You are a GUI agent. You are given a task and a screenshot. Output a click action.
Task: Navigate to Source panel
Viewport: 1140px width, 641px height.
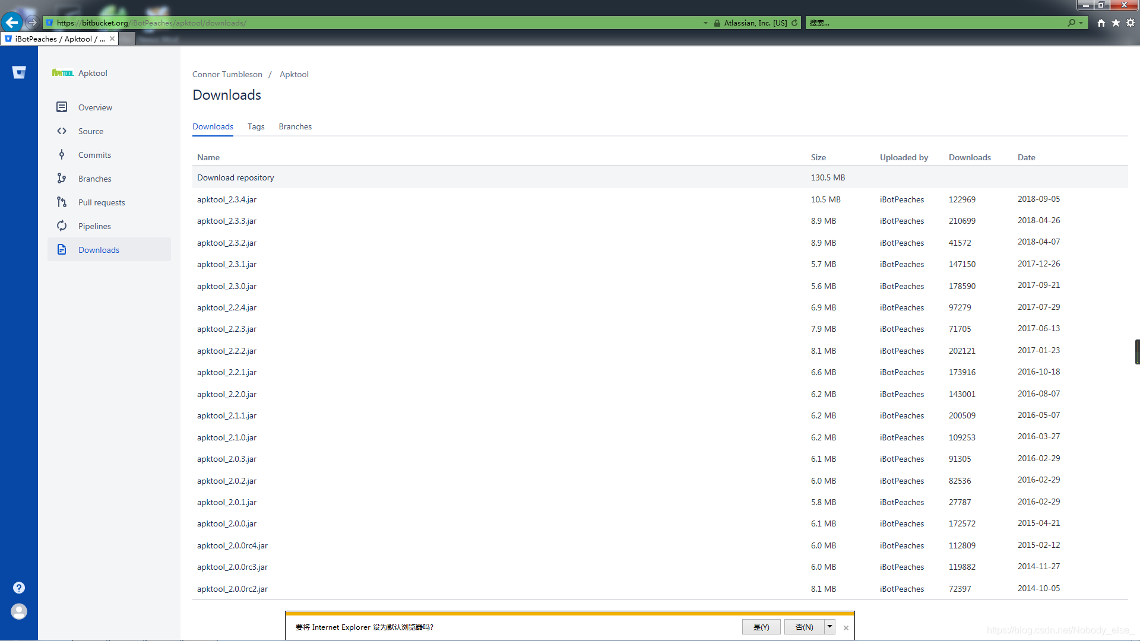[90, 131]
